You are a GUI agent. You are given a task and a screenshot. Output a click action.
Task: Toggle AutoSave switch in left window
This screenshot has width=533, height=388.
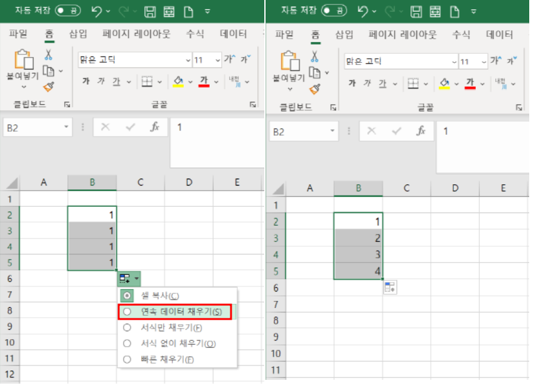(x=68, y=11)
